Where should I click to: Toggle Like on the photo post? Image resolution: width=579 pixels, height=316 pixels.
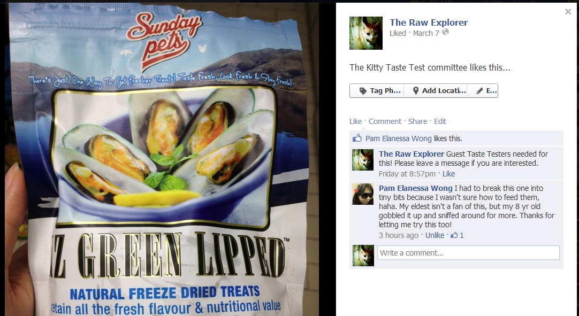(x=356, y=121)
